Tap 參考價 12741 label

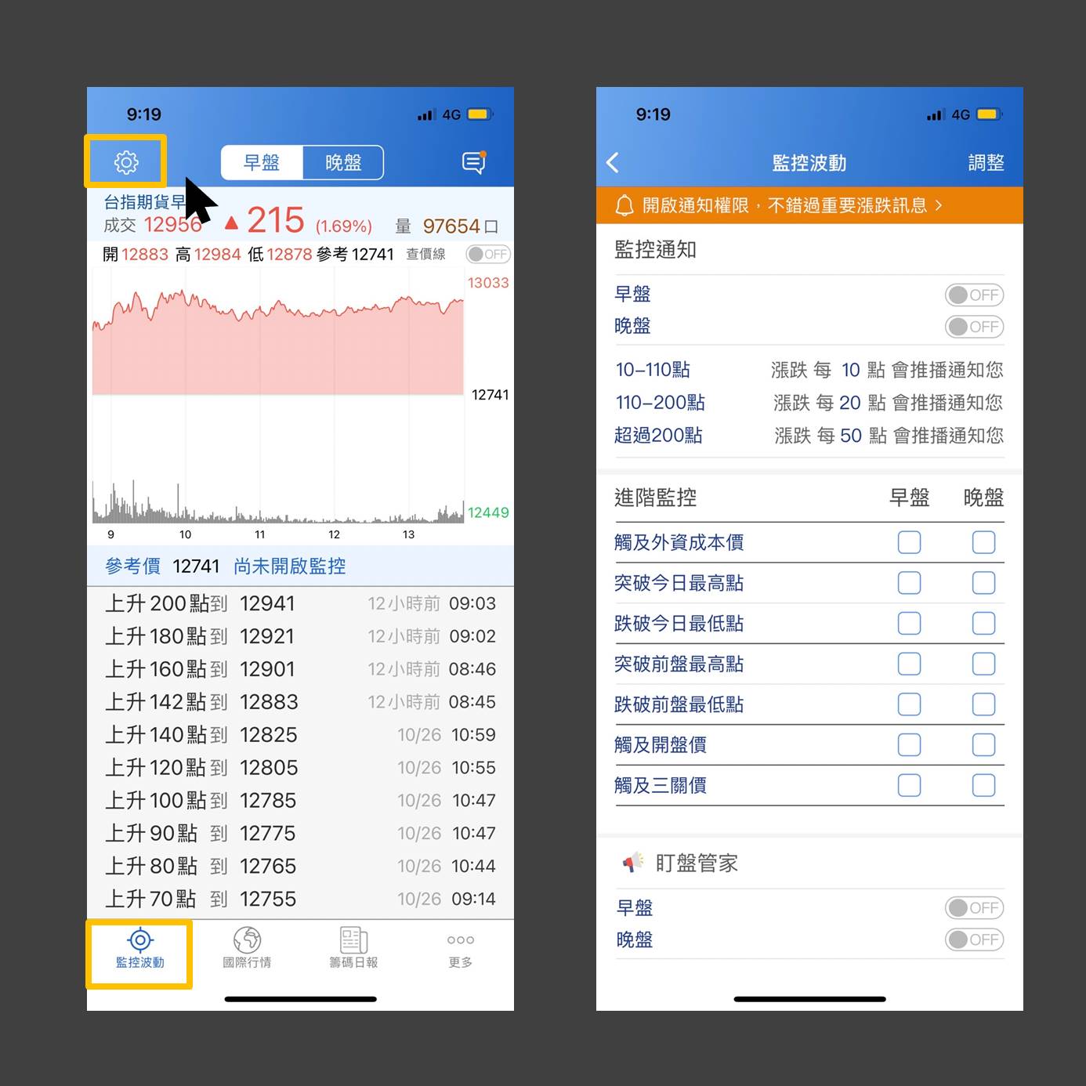[x=163, y=566]
